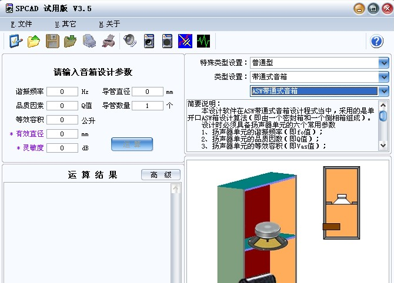Click the 谐振频率 input field
The height and width of the screenshot is (283, 394).
[62, 92]
